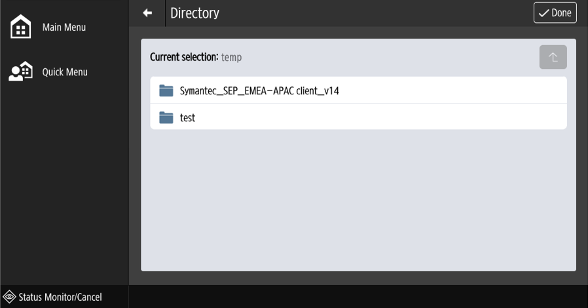Go back using the left arrow

point(147,13)
